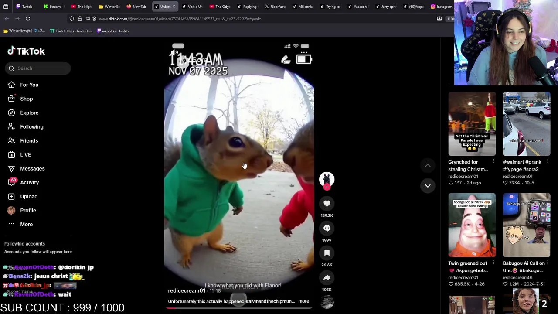Open options menu for Grynched video

click(493, 162)
